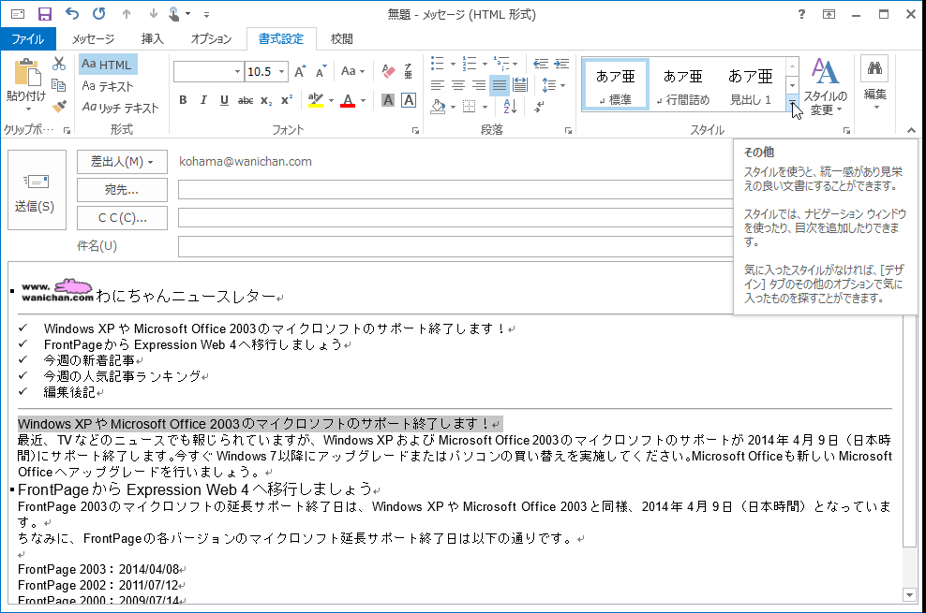Click the paragraph shading paint bucket

coord(438,106)
